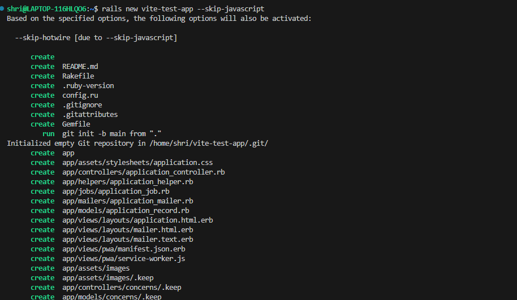
Task: Click the manifest.json.erb file path
Action: click(123, 249)
